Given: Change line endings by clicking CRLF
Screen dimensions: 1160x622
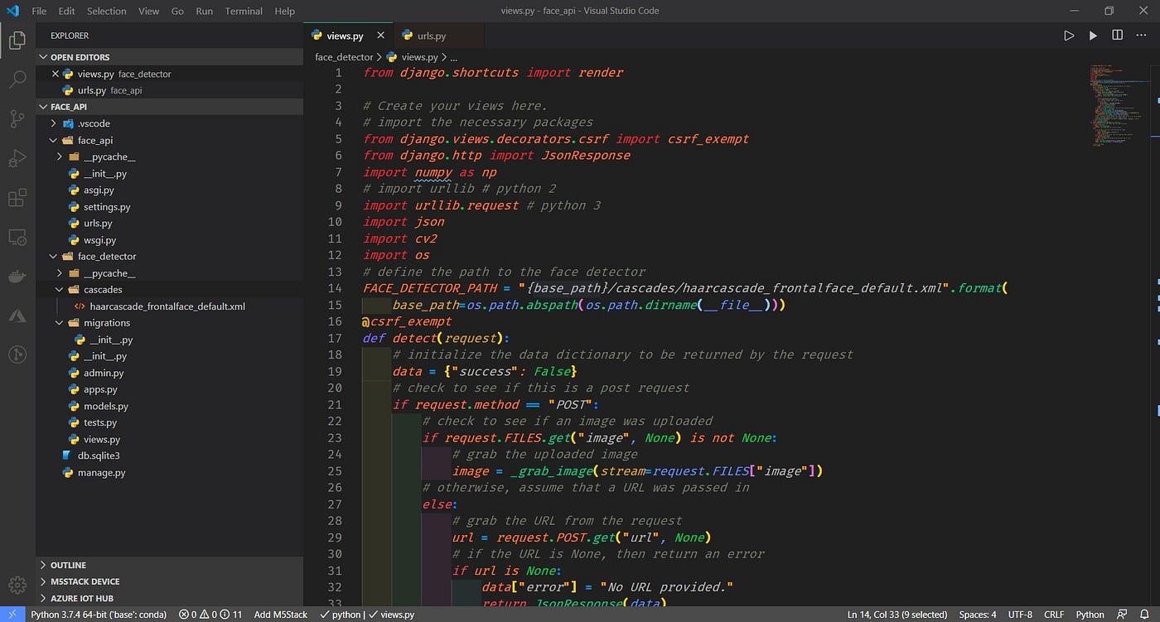Looking at the screenshot, I should tap(1054, 615).
